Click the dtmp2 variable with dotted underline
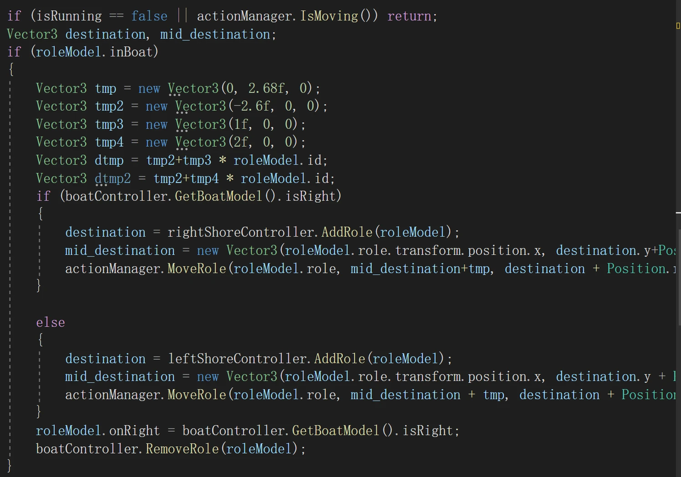Image resolution: width=681 pixels, height=477 pixels. (x=113, y=179)
